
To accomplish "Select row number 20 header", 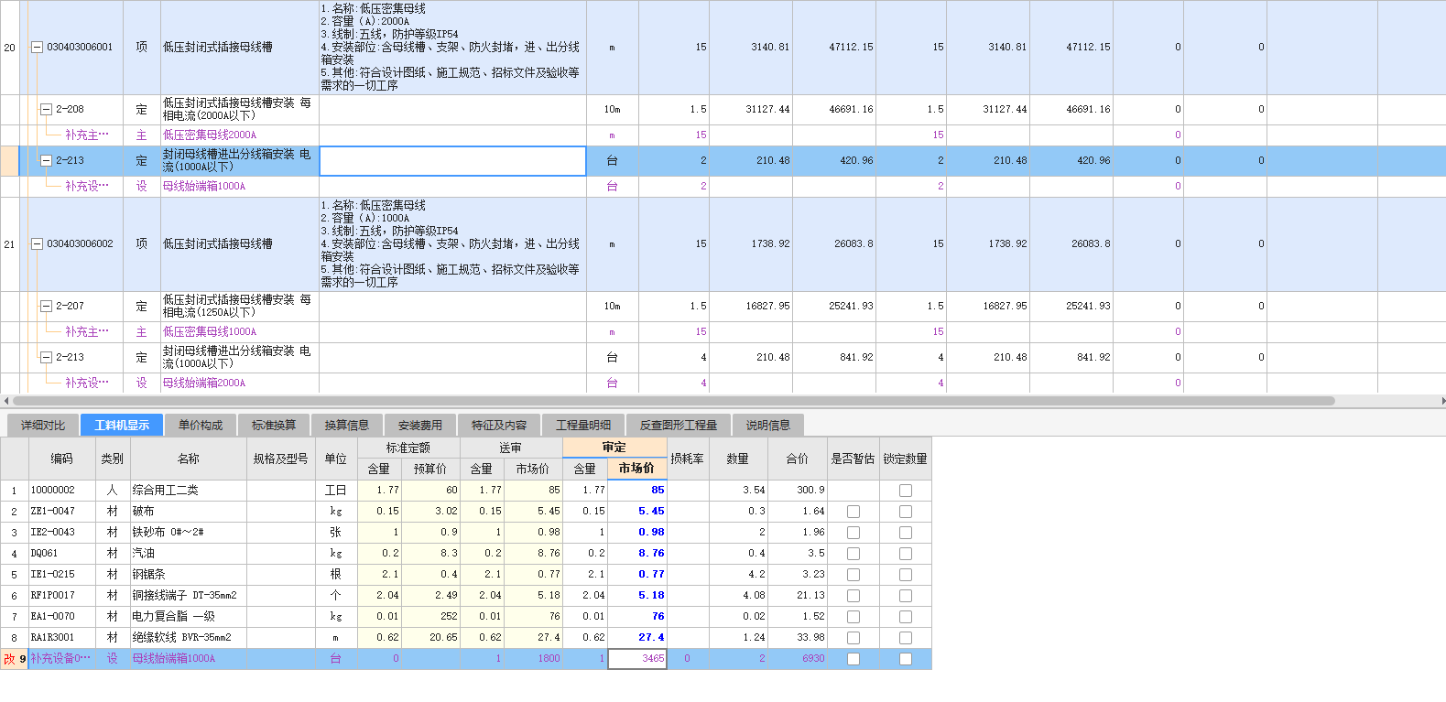I will [9, 48].
